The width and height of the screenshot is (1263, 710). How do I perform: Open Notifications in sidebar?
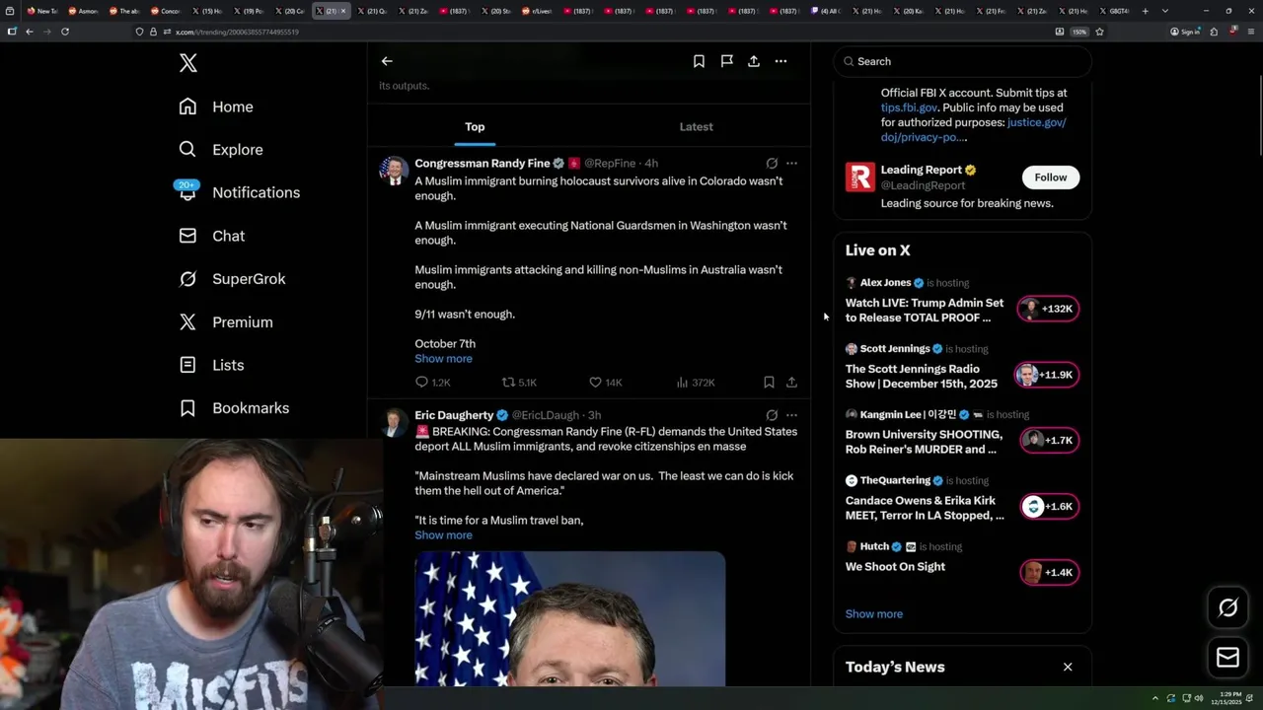(239, 192)
